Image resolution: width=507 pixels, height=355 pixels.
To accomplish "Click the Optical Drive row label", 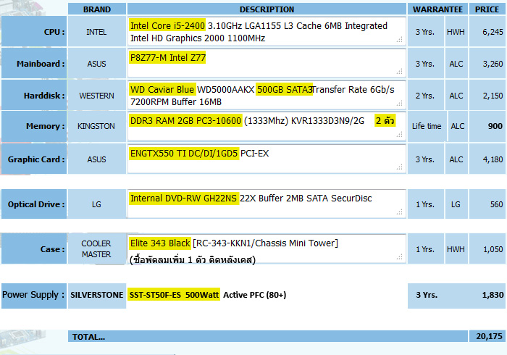I will (x=34, y=204).
